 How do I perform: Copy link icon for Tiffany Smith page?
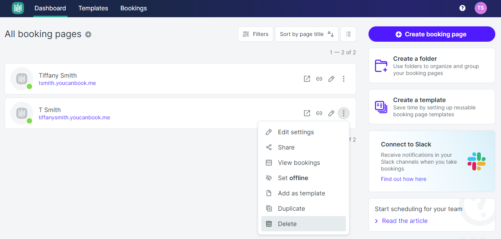(x=319, y=79)
